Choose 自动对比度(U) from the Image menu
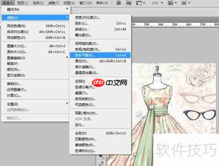 [35, 32]
